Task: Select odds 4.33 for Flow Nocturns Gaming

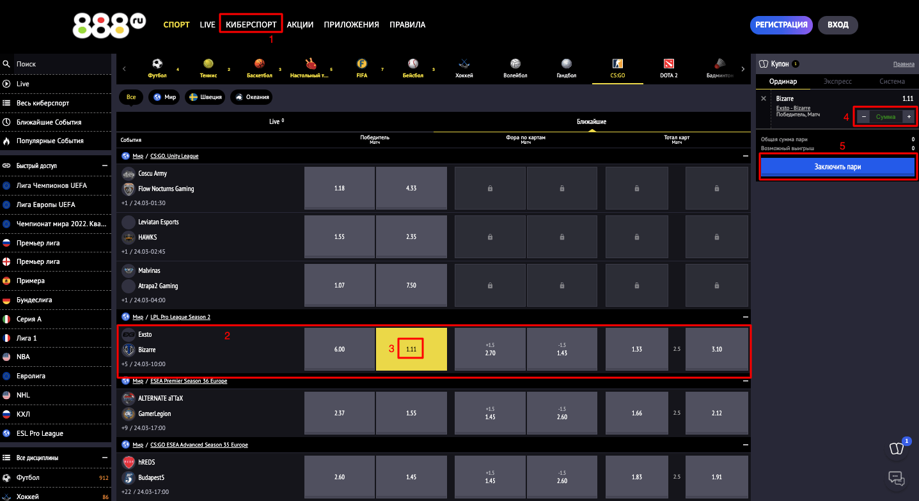Action: click(411, 189)
